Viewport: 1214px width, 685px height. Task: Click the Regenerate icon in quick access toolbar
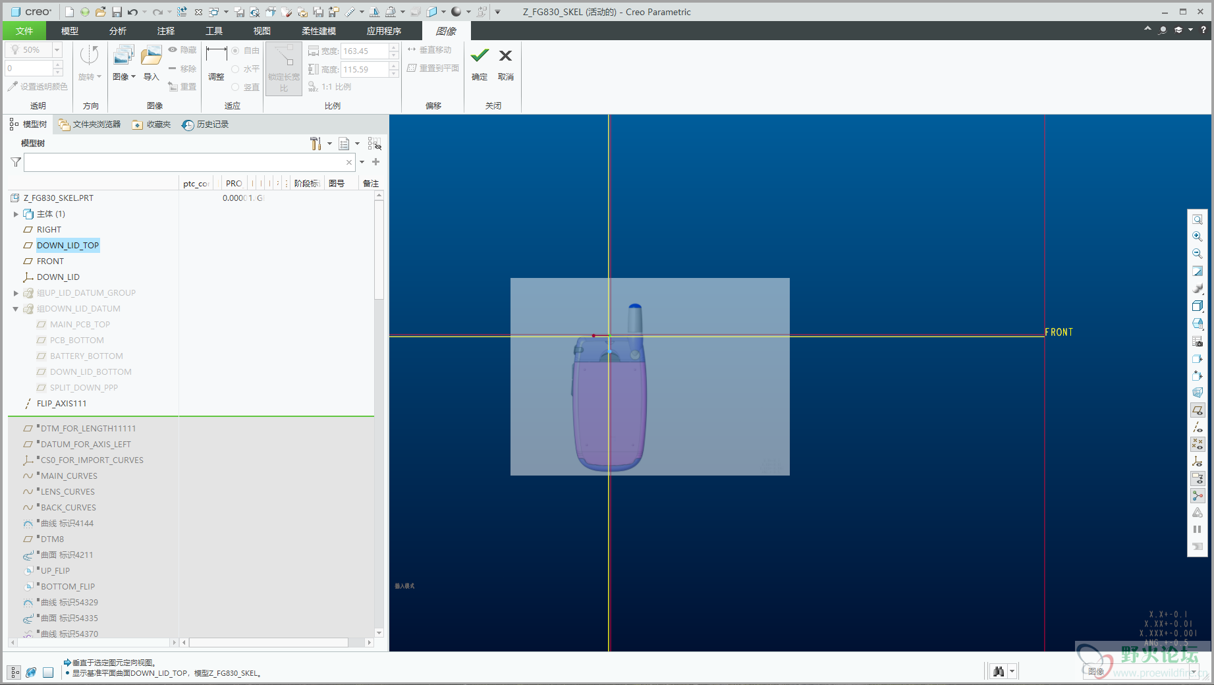[182, 12]
